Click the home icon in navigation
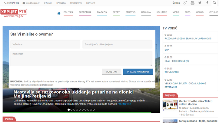Screen dimensions: 219x123 pyautogui.click(x=59, y=13)
